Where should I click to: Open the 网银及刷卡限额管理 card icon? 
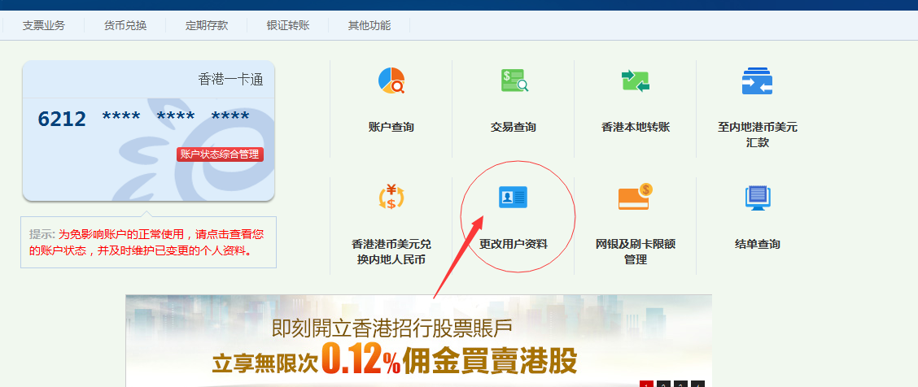coord(636,197)
